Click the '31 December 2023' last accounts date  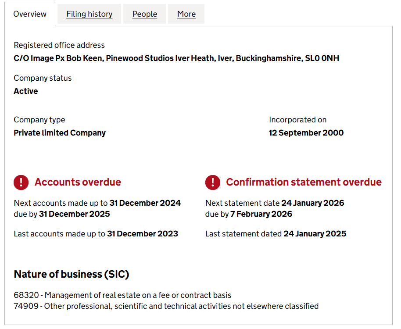point(143,234)
